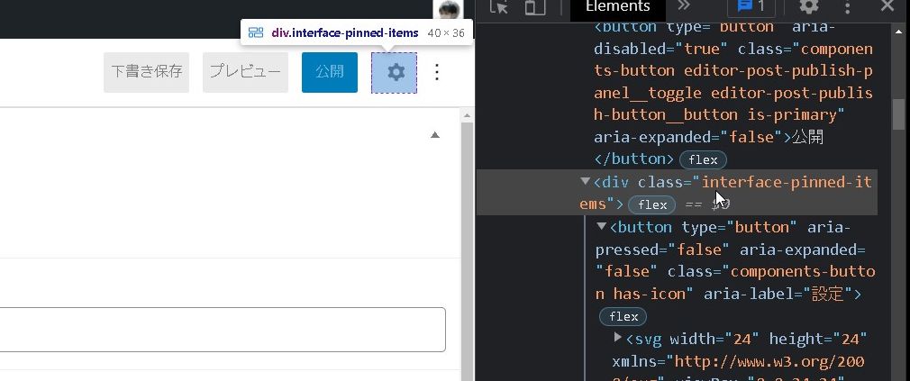Click the プレビュー preview button
Image resolution: width=910 pixels, height=381 pixels.
point(245,72)
